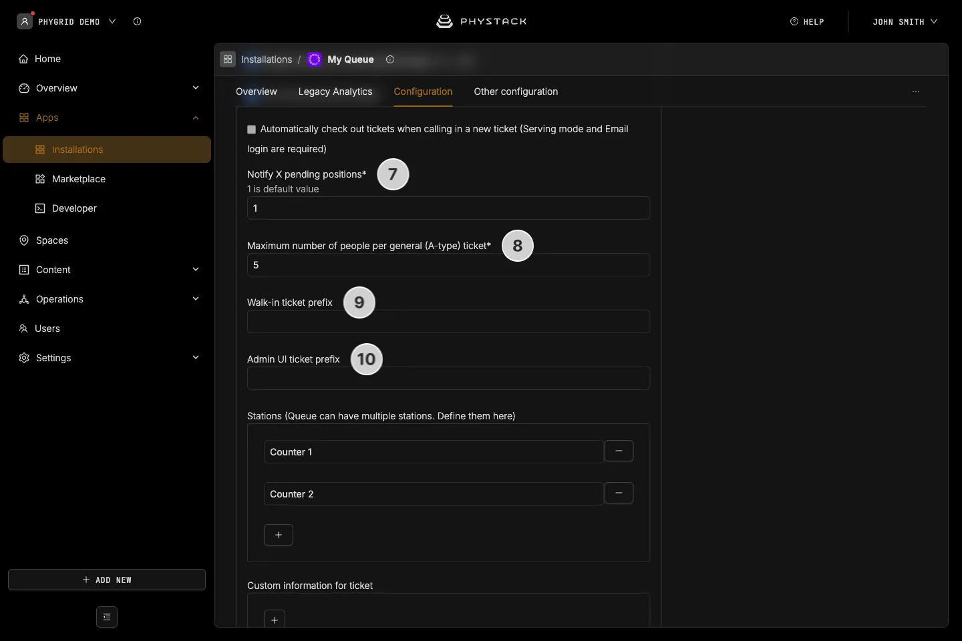This screenshot has width=962, height=641.
Task: Open the John Smith account dropdown
Action: pos(905,21)
